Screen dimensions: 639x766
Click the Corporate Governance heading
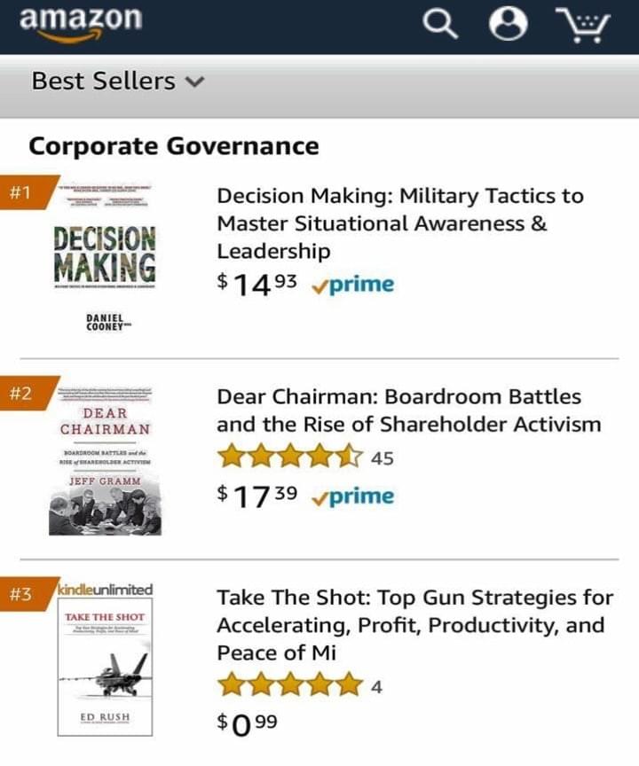pyautogui.click(x=174, y=145)
